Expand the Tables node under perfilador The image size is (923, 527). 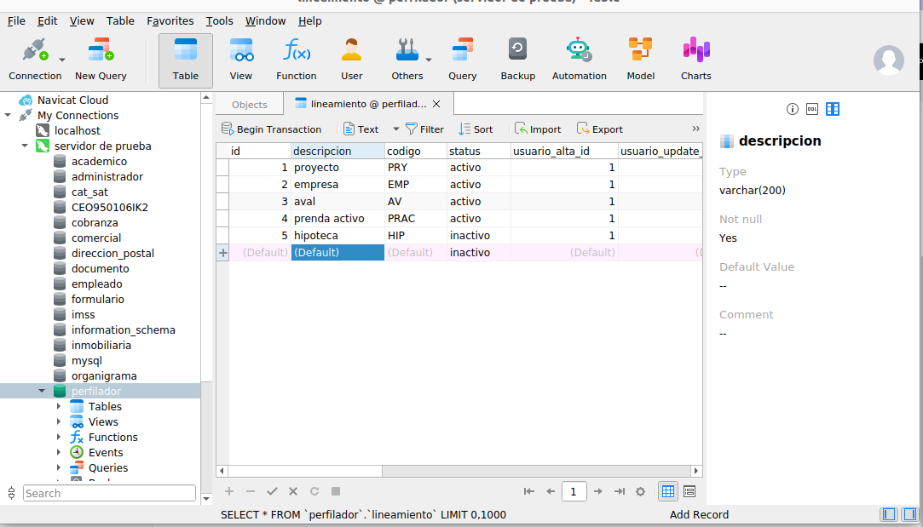(59, 407)
